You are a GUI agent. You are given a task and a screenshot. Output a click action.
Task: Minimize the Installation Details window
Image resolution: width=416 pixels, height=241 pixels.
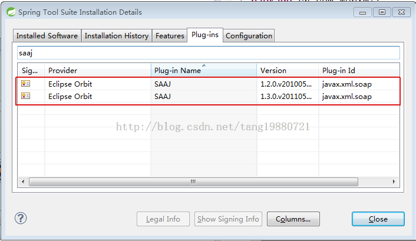coord(362,12)
